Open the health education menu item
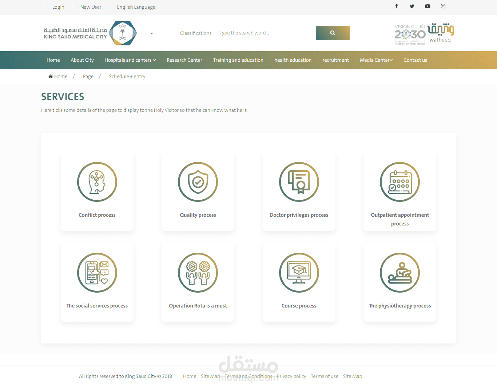The width and height of the screenshot is (497, 391). tap(293, 60)
